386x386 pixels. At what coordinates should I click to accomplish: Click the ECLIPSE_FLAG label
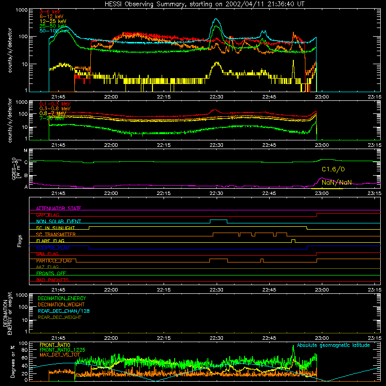[53, 248]
